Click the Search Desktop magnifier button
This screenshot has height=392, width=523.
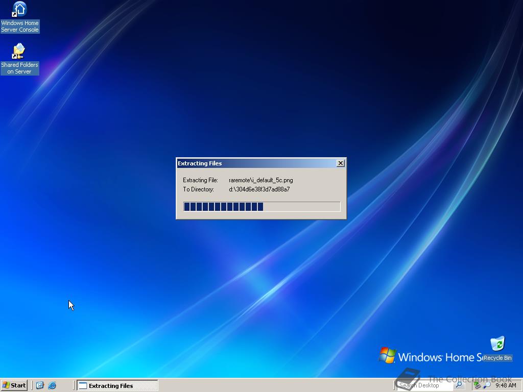pos(459,385)
